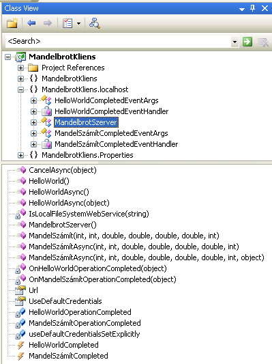This screenshot has height=364, width=272.
Task: Select the HelloWorldAsync() method
Action: (x=59, y=192)
